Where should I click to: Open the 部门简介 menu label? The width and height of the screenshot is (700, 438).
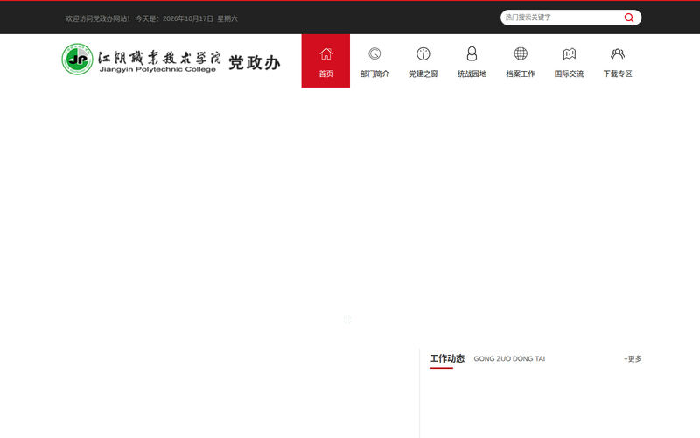coord(374,74)
